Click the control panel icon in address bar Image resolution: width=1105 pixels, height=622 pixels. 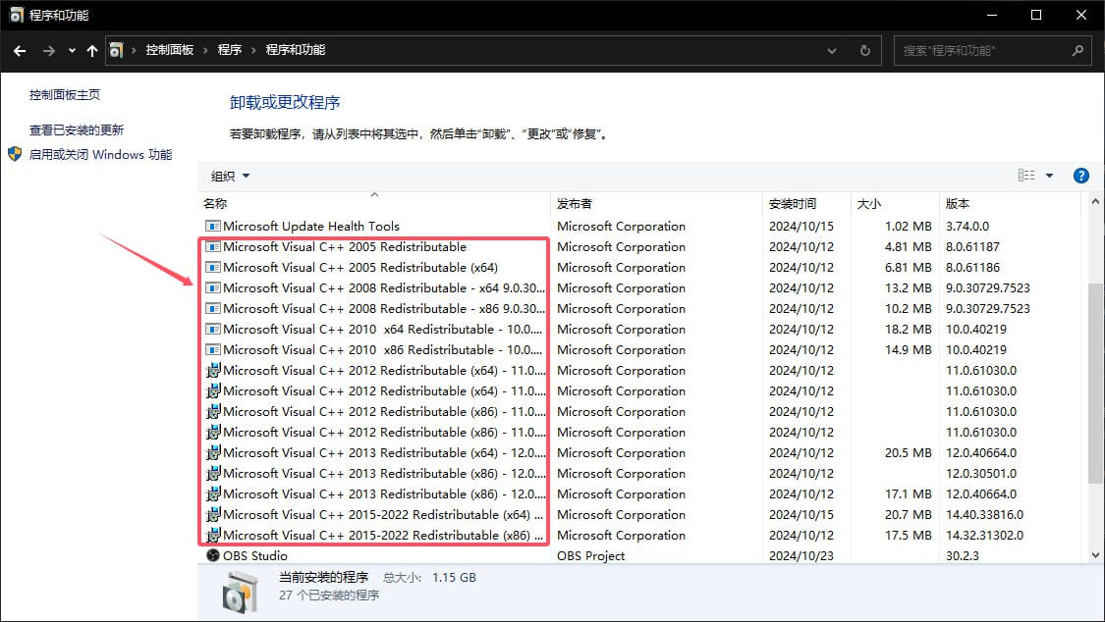click(116, 50)
